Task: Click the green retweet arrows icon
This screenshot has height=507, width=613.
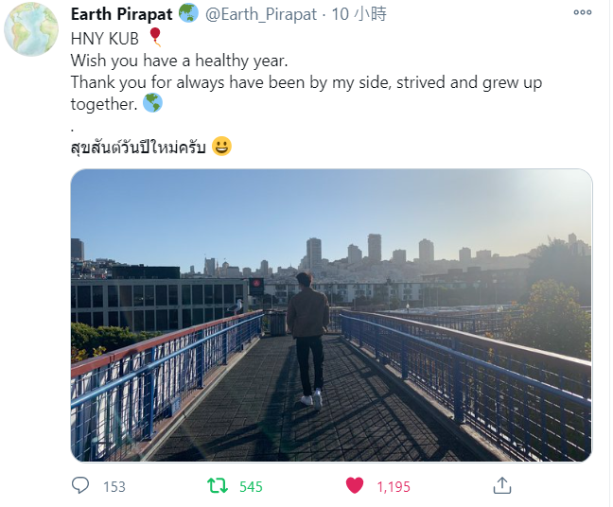Action: pyautogui.click(x=218, y=485)
